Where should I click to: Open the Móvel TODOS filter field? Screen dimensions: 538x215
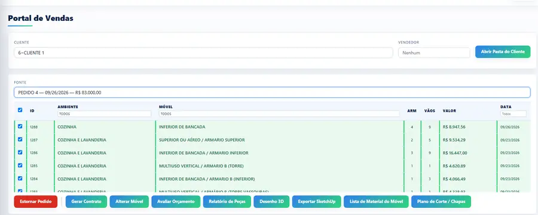pos(279,114)
